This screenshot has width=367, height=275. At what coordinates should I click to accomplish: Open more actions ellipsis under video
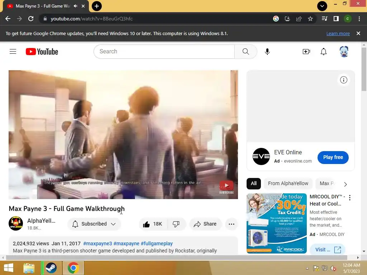232,224
